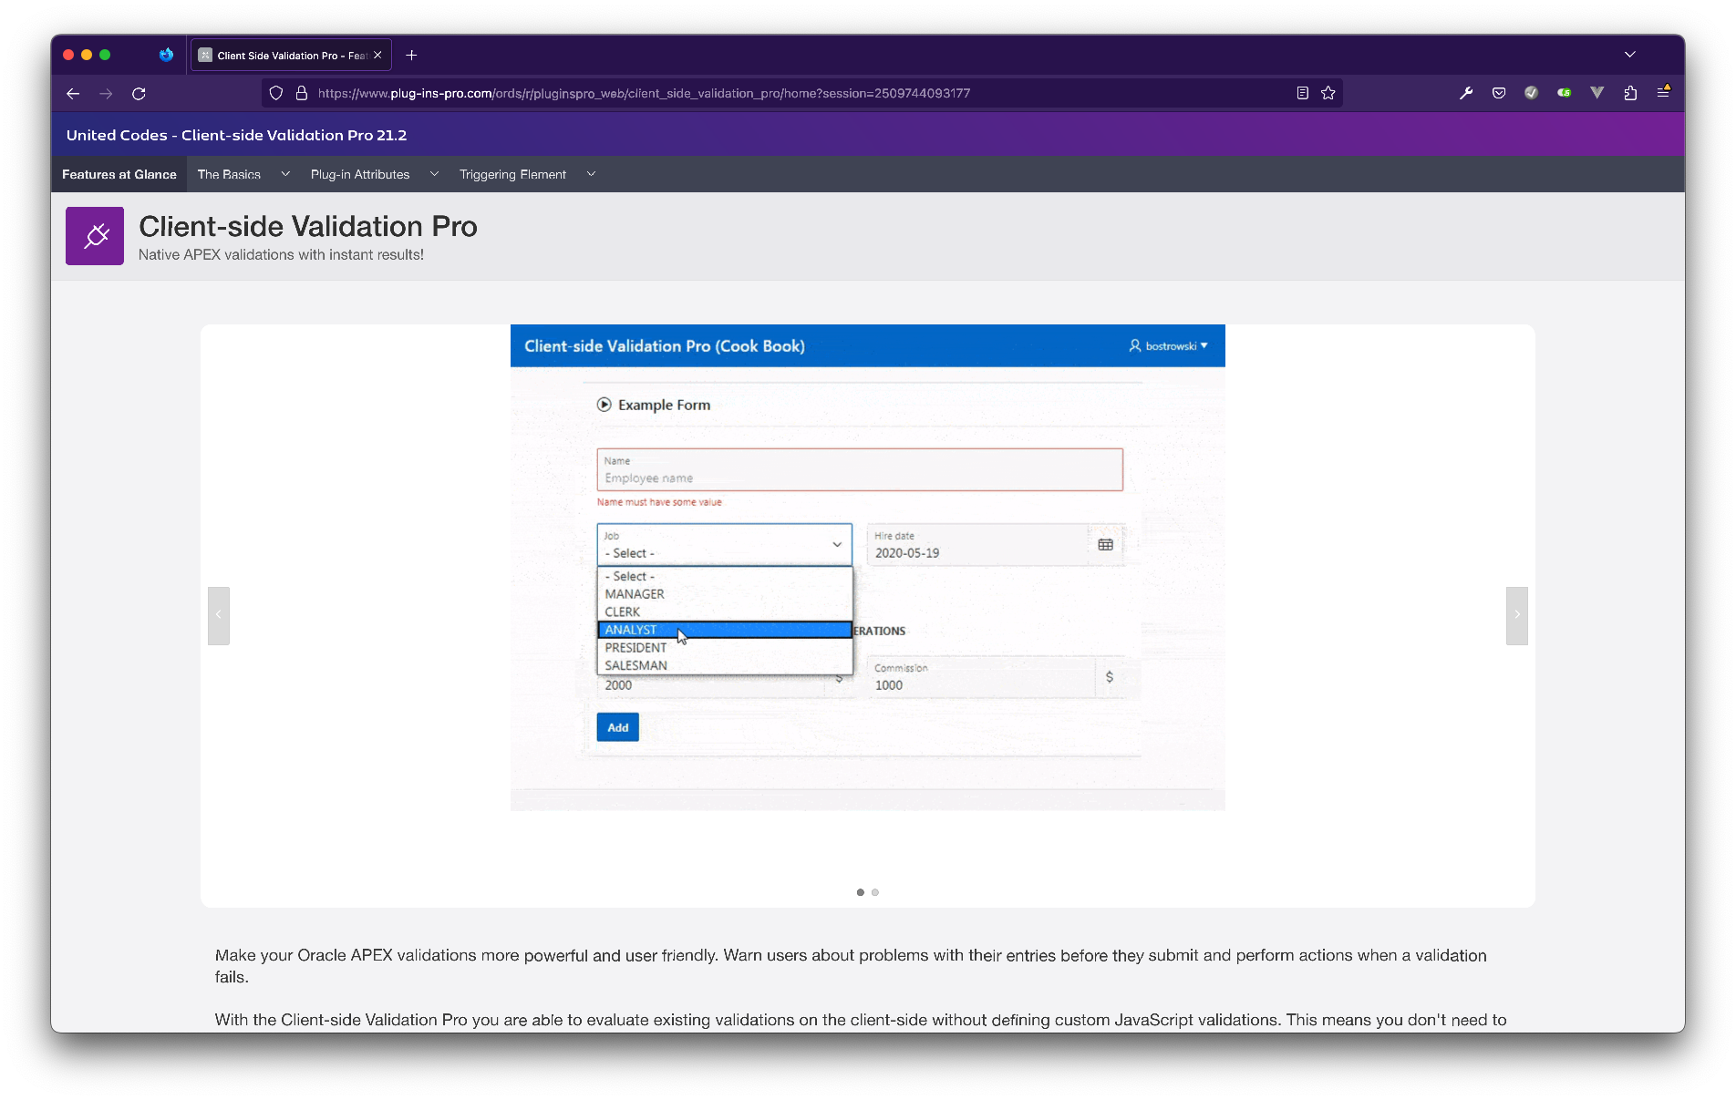Show next carousel slide
The width and height of the screenshot is (1736, 1100).
point(1517,615)
